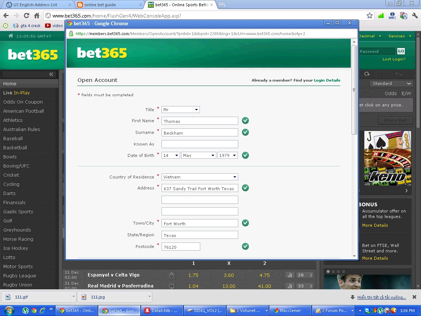Open the birth day dropdown showing 14
Viewport: 421px width, 316px height.
coord(171,155)
